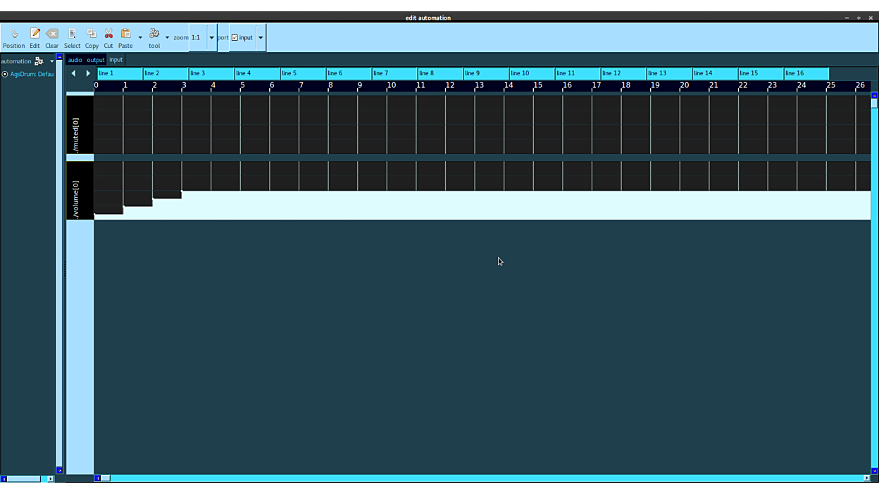The height and width of the screenshot is (494, 879).
Task: Activate the Edit pencil tool
Action: click(x=35, y=38)
